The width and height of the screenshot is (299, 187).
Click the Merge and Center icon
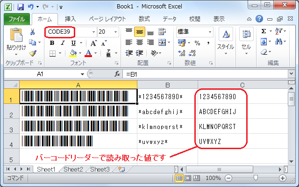(162, 43)
